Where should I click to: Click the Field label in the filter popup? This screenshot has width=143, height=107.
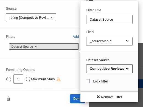90,32
